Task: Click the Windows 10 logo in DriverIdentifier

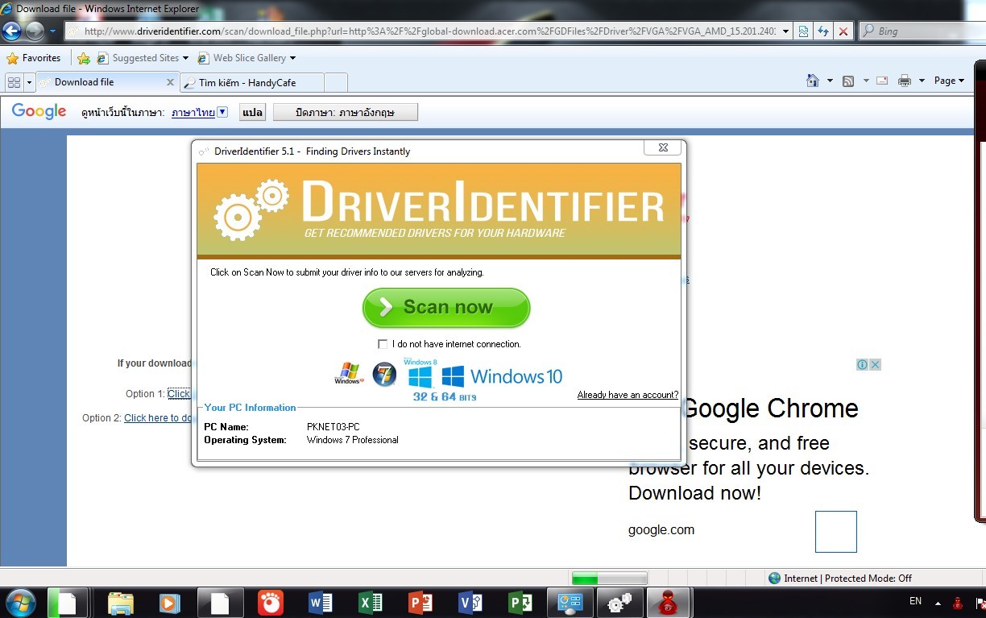Action: click(502, 376)
